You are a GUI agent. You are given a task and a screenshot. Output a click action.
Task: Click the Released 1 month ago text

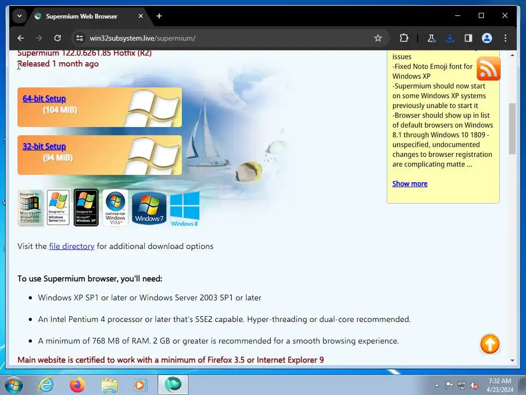coord(58,64)
